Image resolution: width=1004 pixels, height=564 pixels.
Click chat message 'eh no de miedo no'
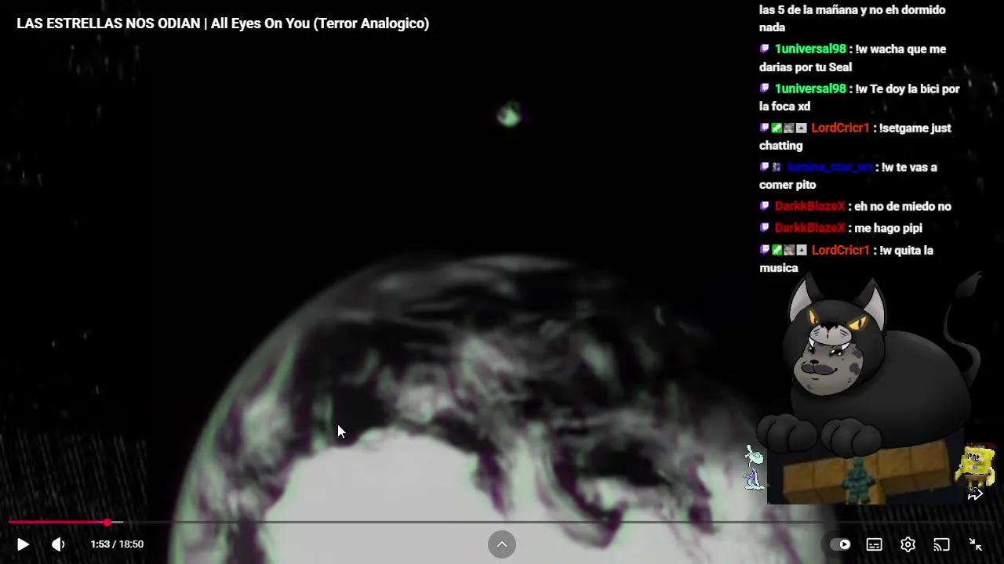(x=902, y=206)
